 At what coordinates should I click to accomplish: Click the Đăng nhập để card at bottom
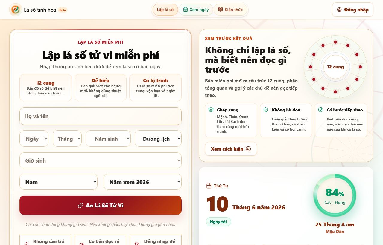[x=156, y=240]
